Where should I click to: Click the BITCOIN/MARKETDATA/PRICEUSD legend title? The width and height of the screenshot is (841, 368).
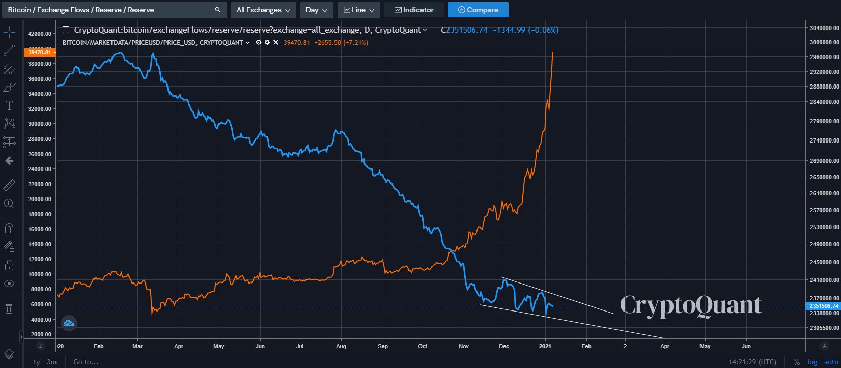153,43
